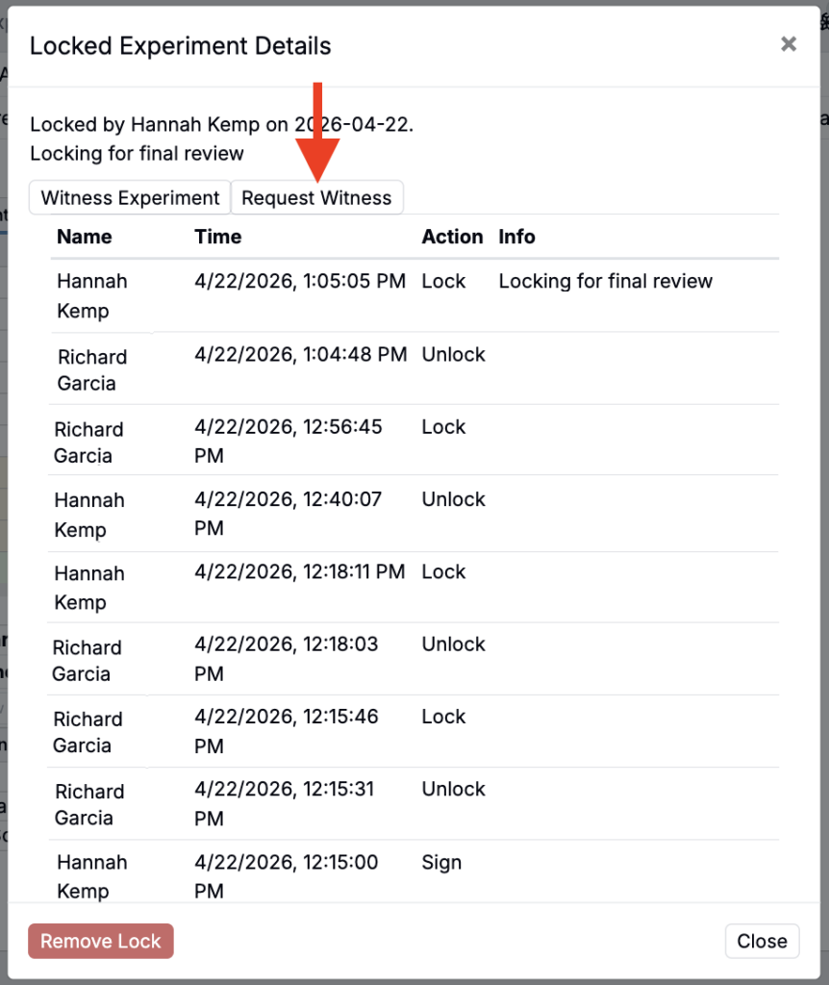Viewport: 829px width, 985px height.
Task: Click the 1:05:05 PM timestamp entry
Action: point(300,282)
